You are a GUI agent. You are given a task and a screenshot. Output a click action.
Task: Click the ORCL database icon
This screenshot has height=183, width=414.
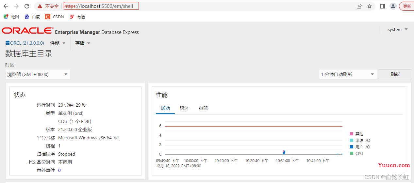(x=8, y=43)
